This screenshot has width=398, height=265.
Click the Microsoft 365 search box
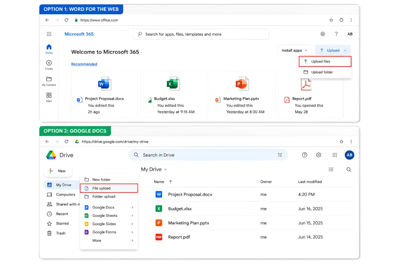click(x=201, y=34)
